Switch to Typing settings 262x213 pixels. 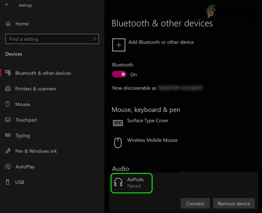coord(23,135)
